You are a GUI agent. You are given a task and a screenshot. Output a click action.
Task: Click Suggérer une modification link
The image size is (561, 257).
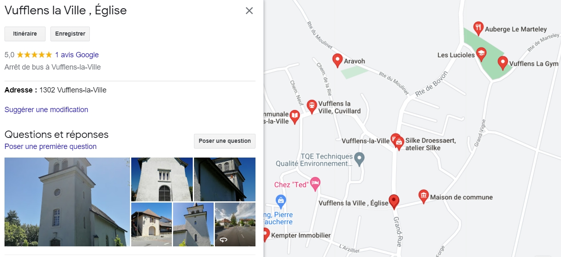46,110
